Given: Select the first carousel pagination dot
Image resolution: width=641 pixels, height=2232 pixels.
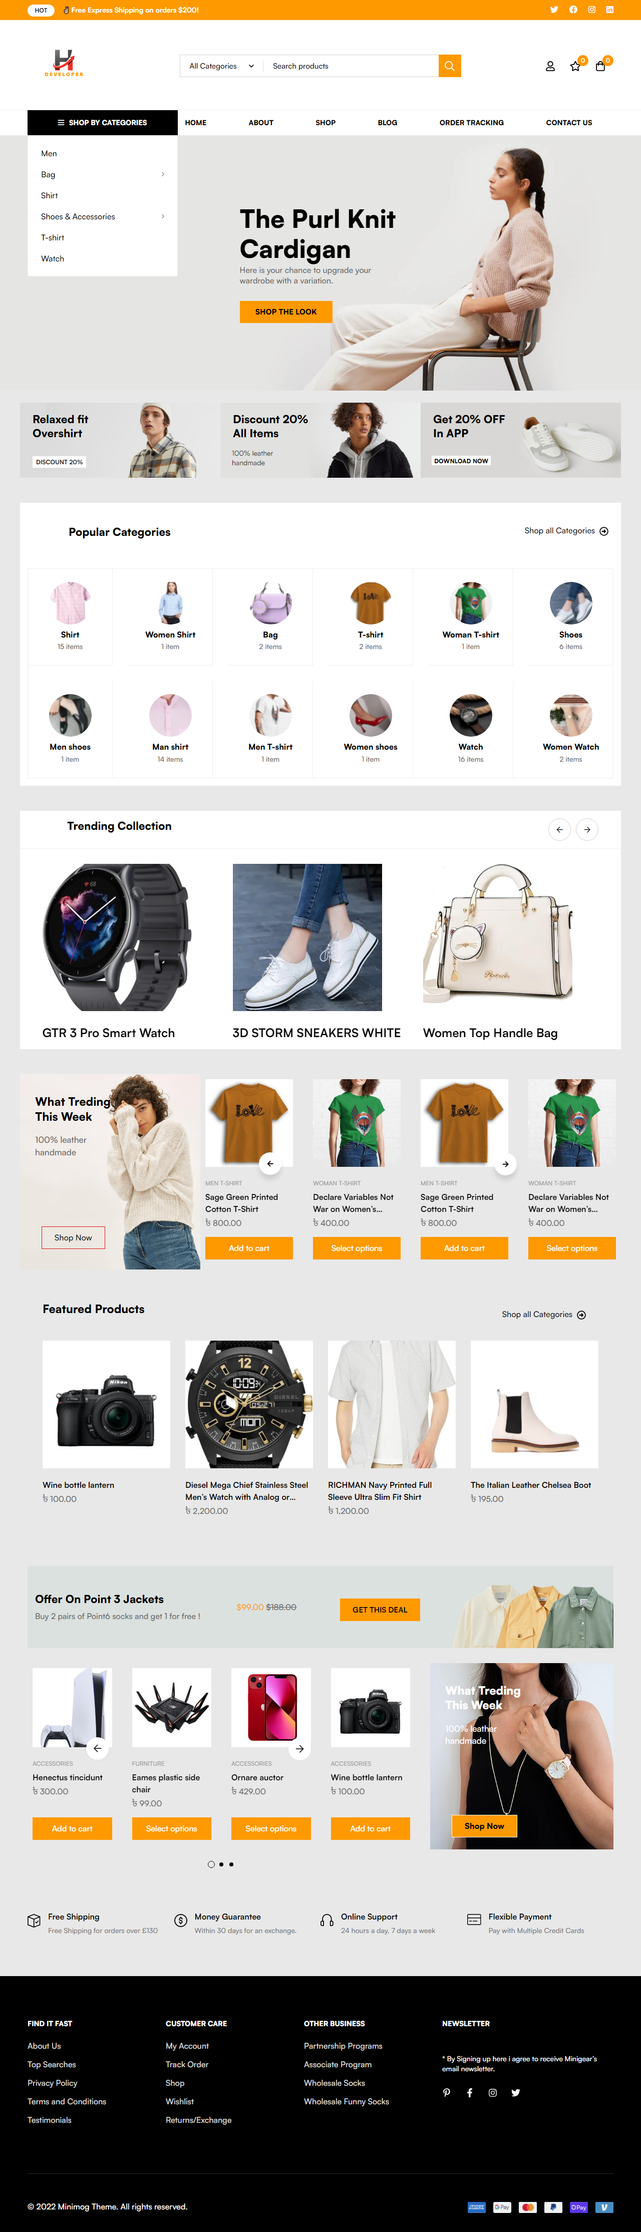Looking at the screenshot, I should (210, 1864).
